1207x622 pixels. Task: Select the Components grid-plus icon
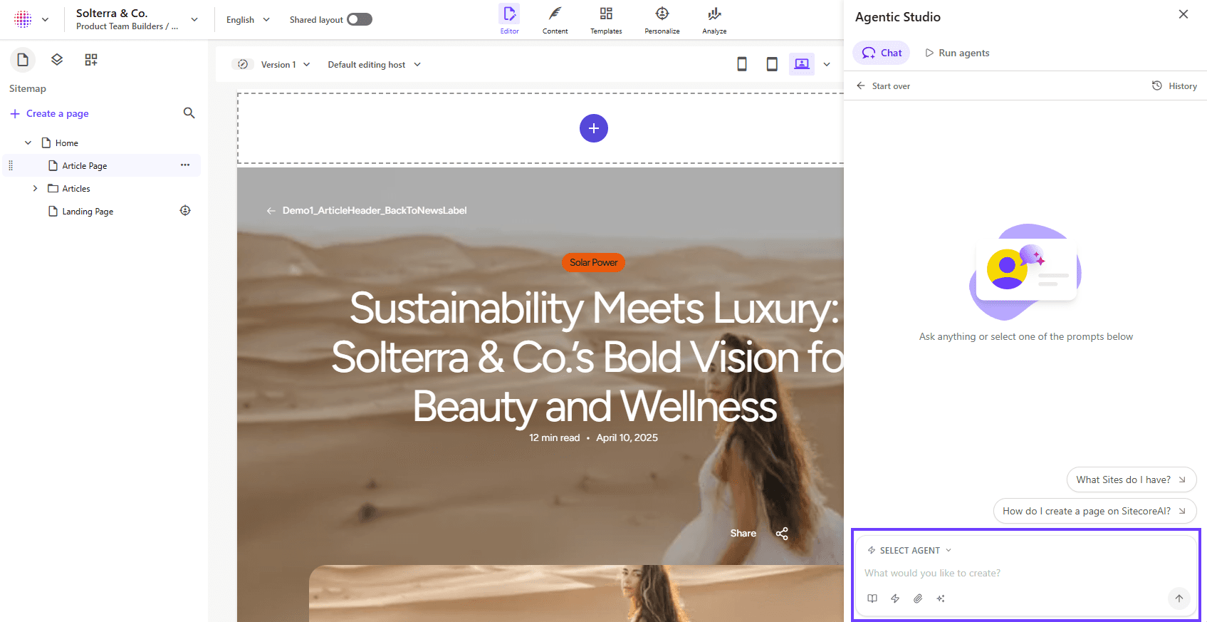click(91, 60)
